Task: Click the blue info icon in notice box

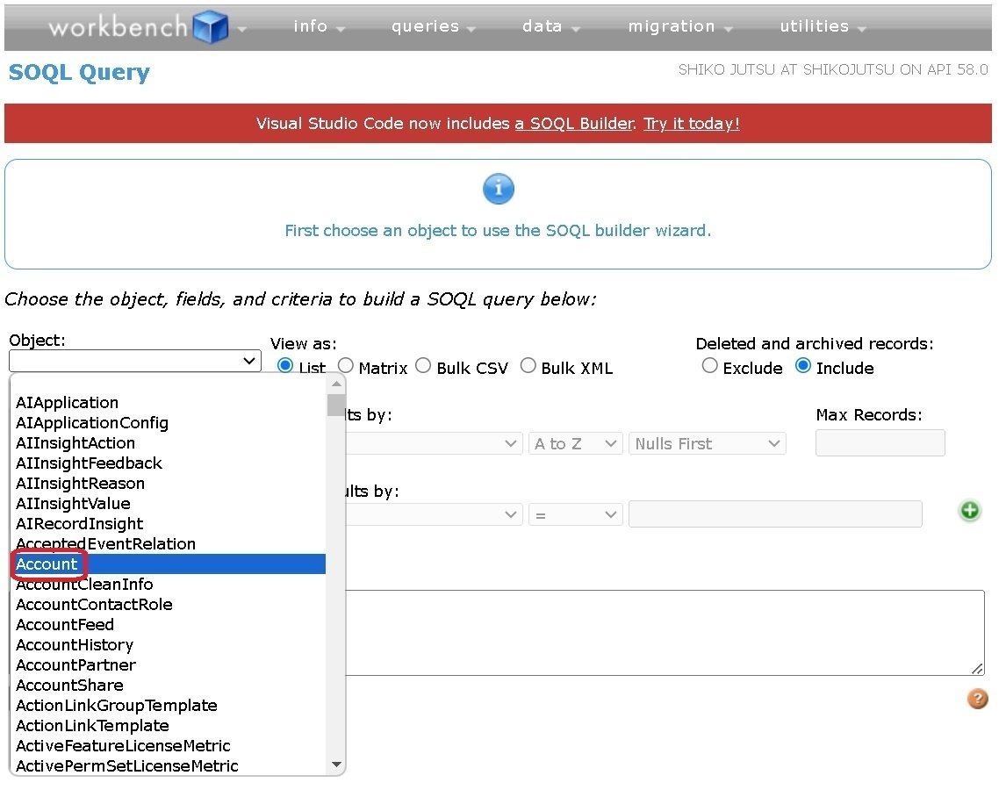Action: (x=499, y=189)
